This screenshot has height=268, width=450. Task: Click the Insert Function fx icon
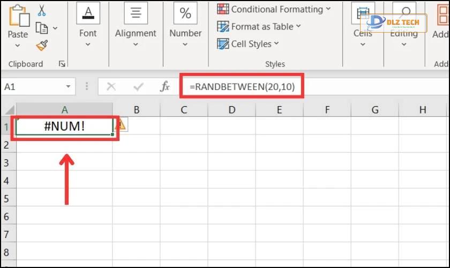point(165,86)
